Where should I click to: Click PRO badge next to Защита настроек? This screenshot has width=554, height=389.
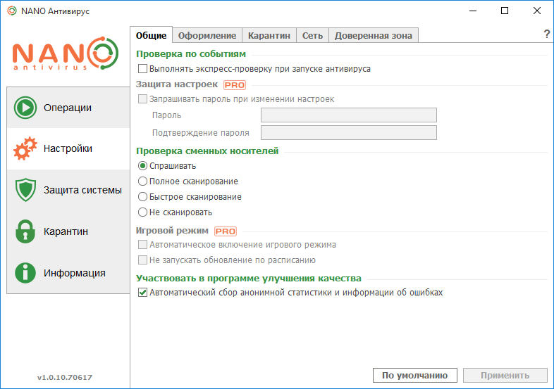(x=235, y=85)
